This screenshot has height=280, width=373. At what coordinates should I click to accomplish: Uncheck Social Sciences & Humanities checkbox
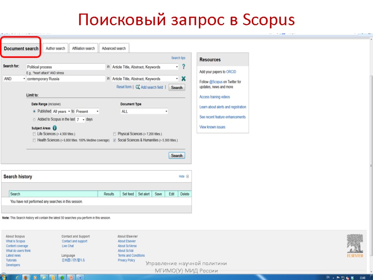[115, 140]
